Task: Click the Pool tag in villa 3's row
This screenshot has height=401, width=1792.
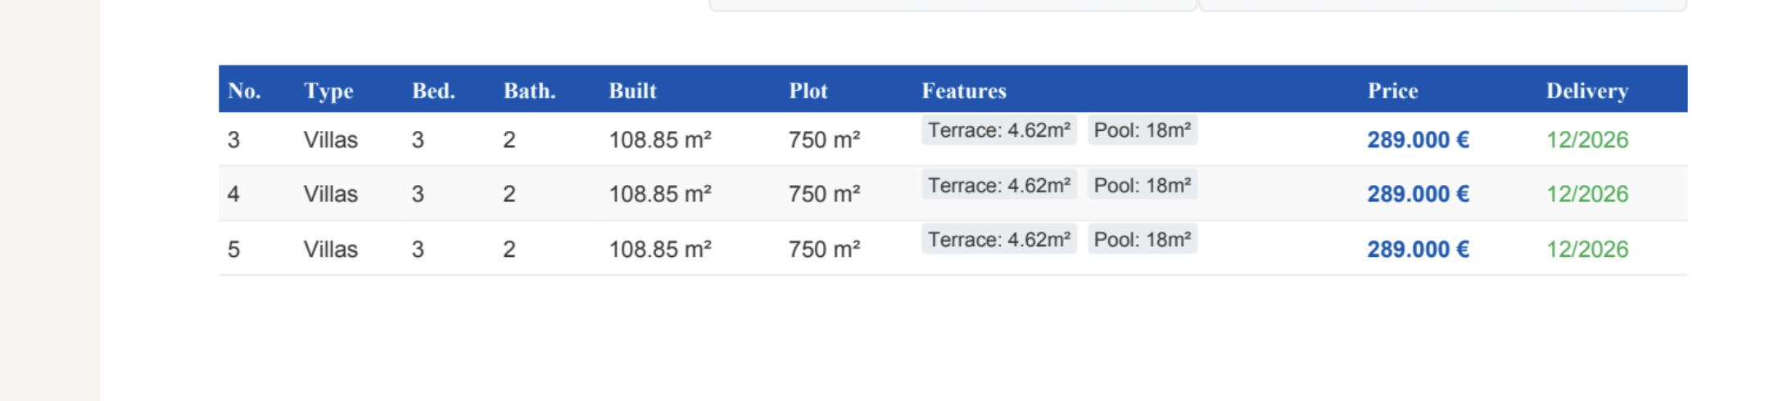Action: (x=1142, y=131)
